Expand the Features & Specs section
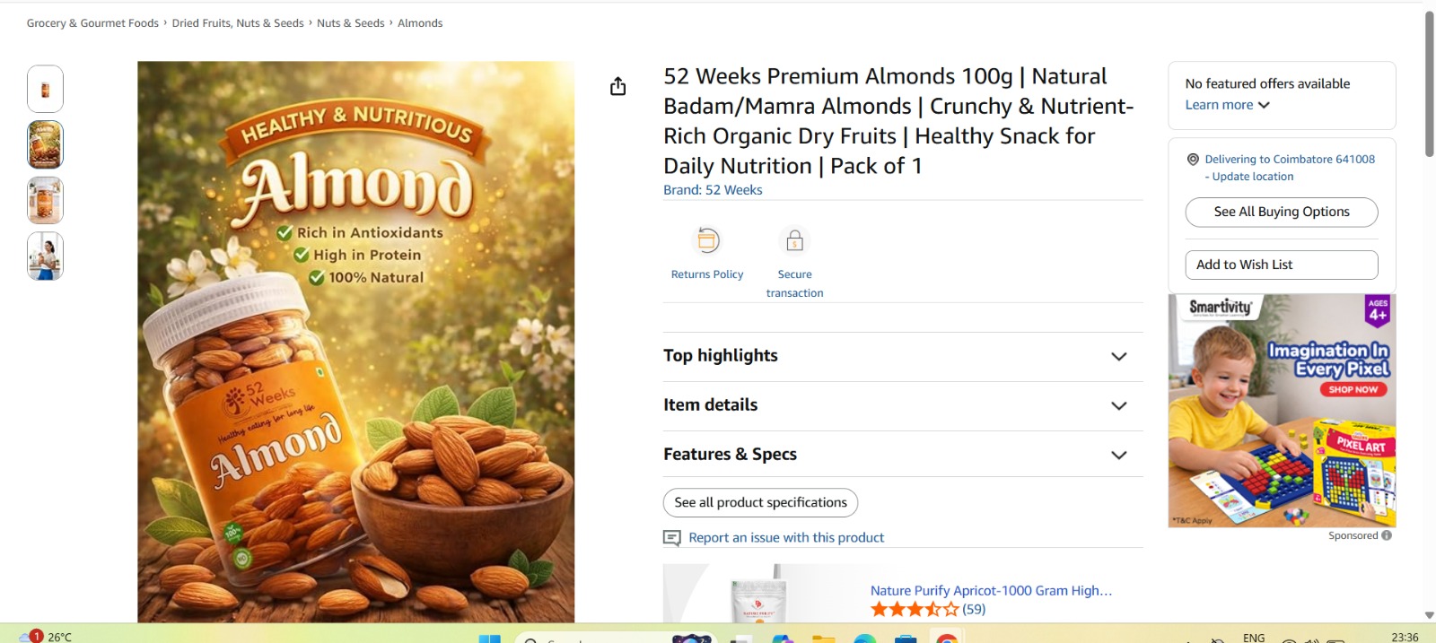This screenshot has height=643, width=1436. 1118,455
